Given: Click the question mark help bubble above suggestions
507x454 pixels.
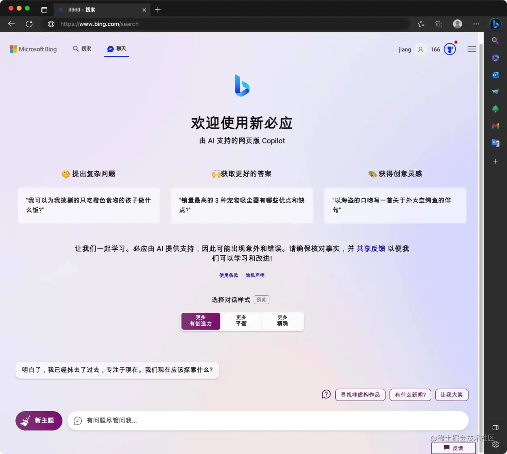Looking at the screenshot, I should pos(326,394).
